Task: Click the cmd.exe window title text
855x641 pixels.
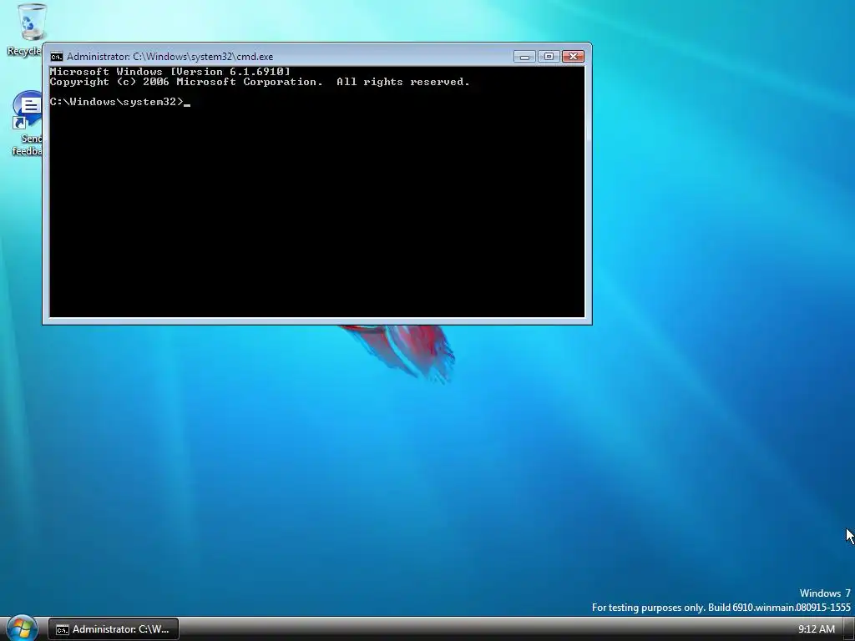Action: tap(170, 57)
